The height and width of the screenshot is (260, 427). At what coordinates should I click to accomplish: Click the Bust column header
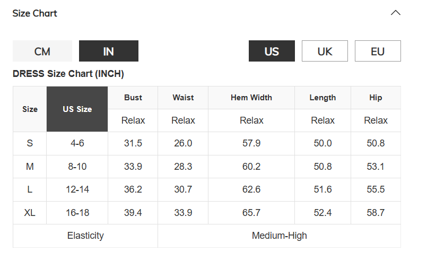[x=133, y=98]
